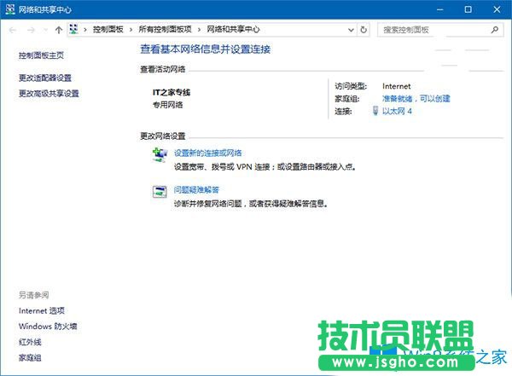Click the Forward navigation arrow
The height and width of the screenshot is (376, 512).
(x=31, y=30)
